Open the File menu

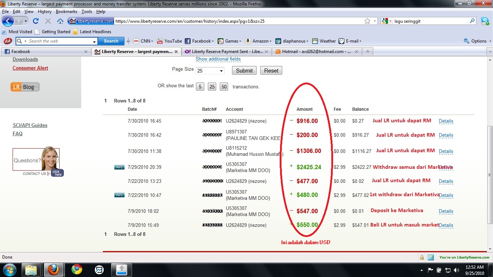(5, 12)
